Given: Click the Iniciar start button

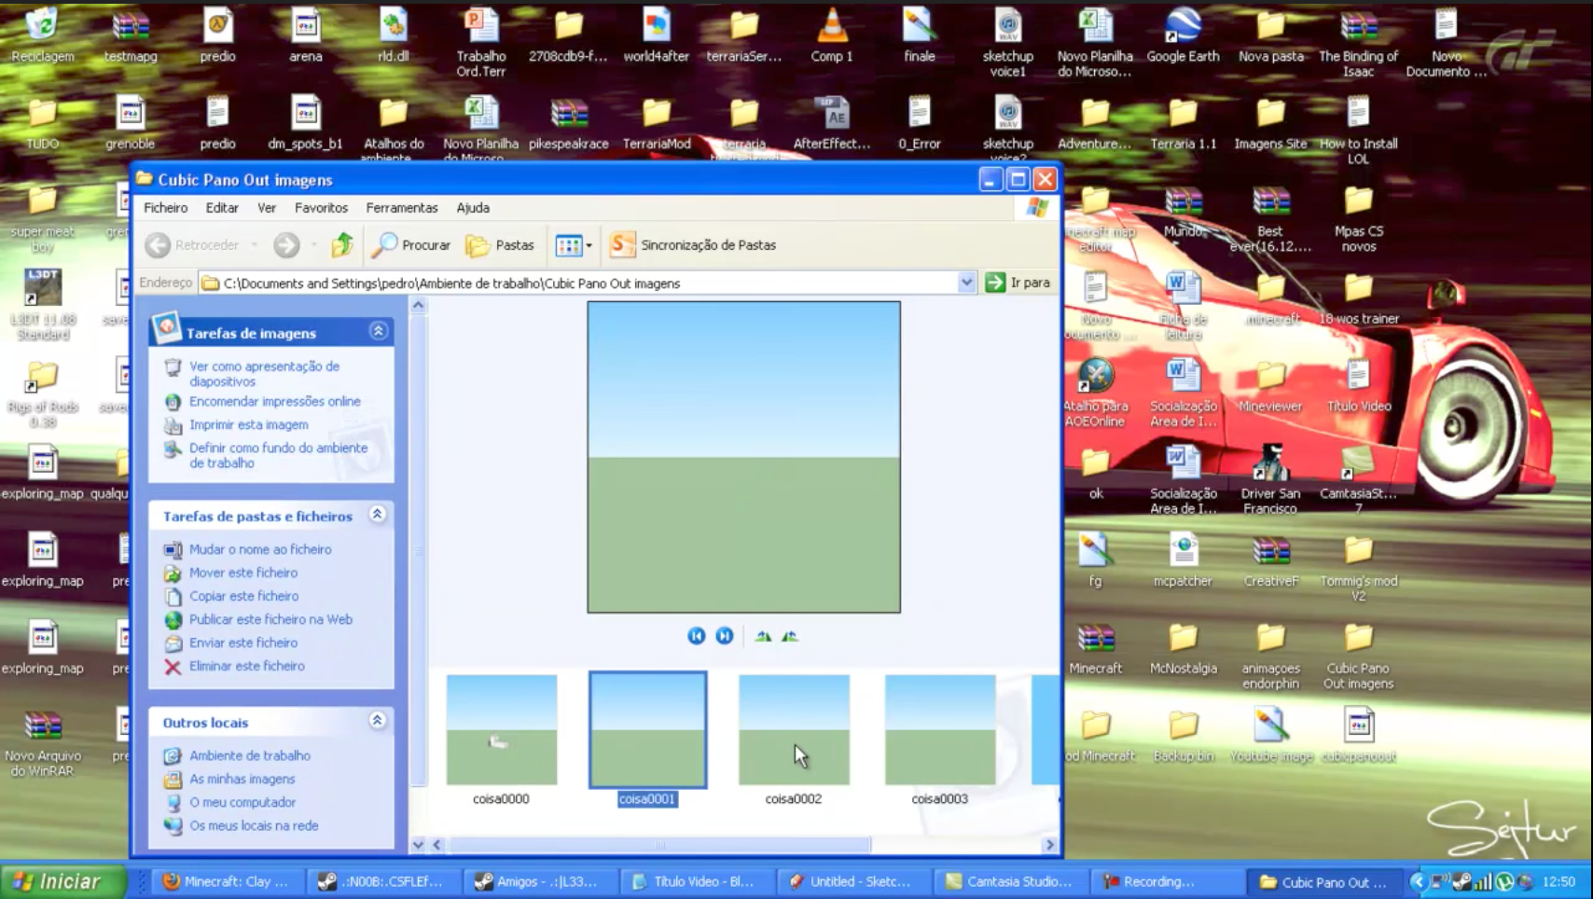Looking at the screenshot, I should pyautogui.click(x=63, y=881).
